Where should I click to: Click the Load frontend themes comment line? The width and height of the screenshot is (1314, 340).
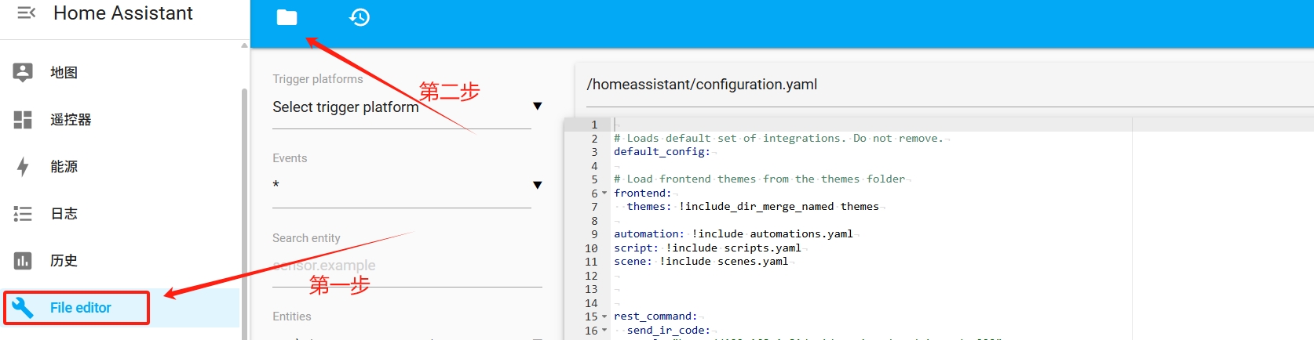(759, 179)
